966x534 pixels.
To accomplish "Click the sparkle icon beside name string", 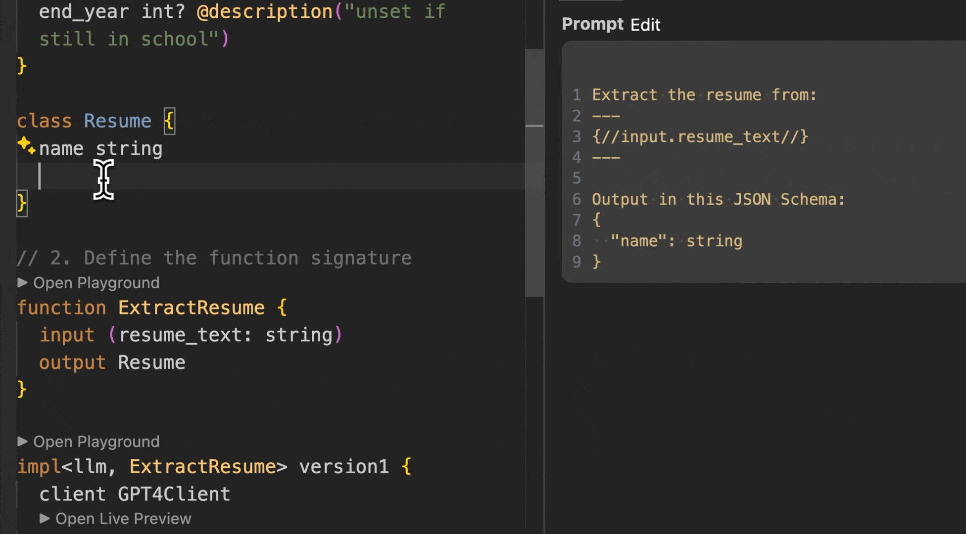I will coord(26,146).
